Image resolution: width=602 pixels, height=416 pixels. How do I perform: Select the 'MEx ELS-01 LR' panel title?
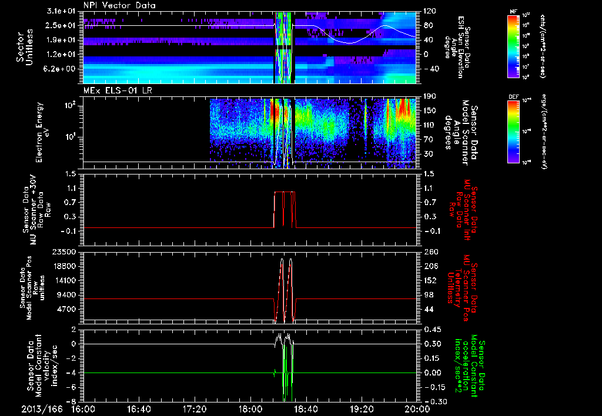[x=116, y=90]
